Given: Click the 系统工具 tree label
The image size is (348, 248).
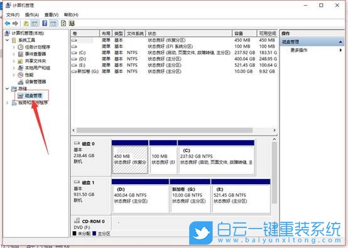Looking at the screenshot, I should pos(26,40).
